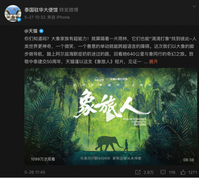The width and height of the screenshot is (199, 178).
Task: Click the 来自 iPhone source link
Action: click(x=59, y=17)
